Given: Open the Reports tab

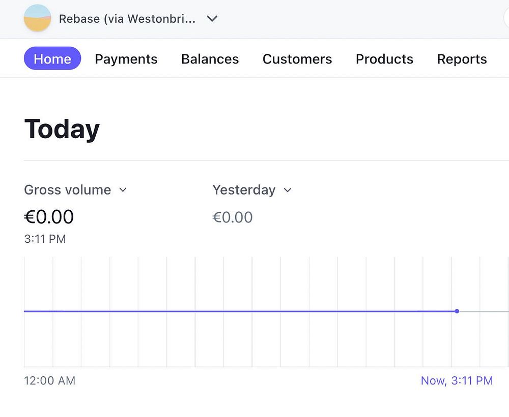Looking at the screenshot, I should pos(462,59).
